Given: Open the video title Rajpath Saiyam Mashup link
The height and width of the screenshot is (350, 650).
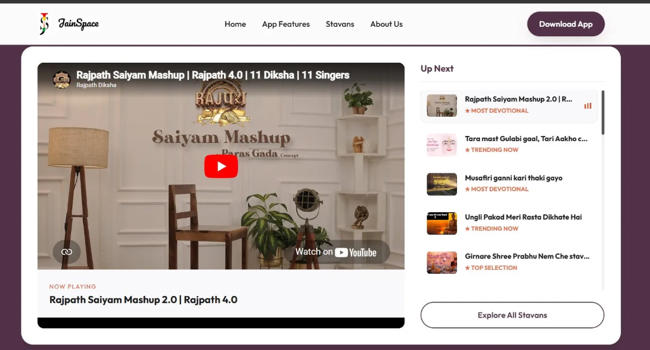Looking at the screenshot, I should pyautogui.click(x=213, y=75).
